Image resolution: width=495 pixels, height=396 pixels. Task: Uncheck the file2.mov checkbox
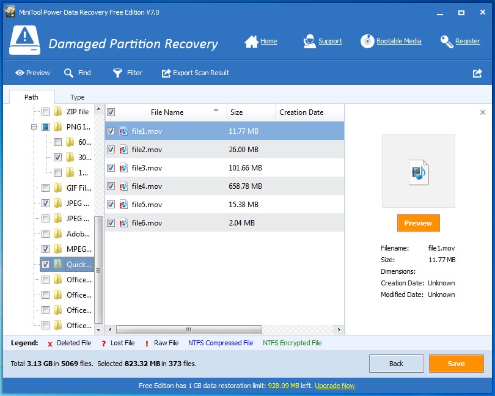pos(111,149)
